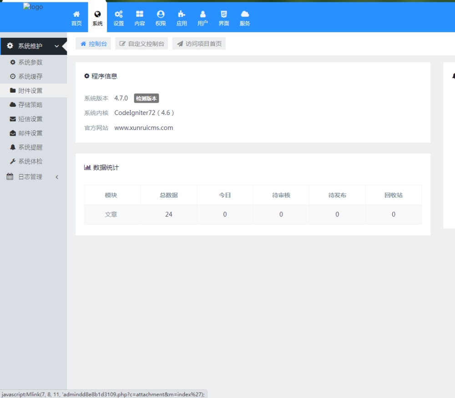Click the 待发布 column header
The image size is (455, 398).
point(337,195)
